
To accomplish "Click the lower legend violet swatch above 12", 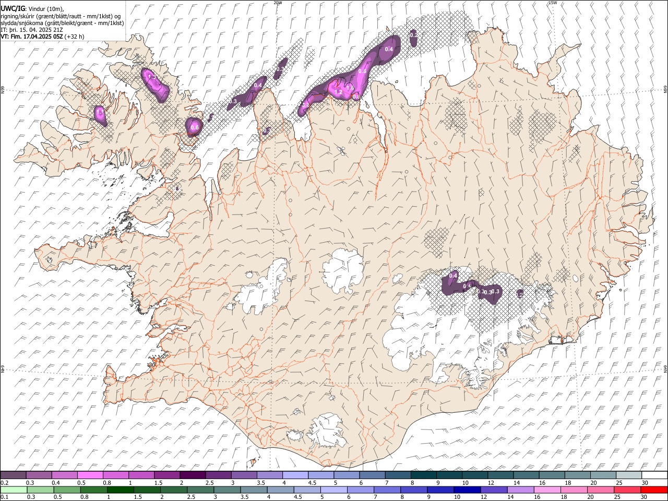I will pyautogui.click(x=493, y=490).
